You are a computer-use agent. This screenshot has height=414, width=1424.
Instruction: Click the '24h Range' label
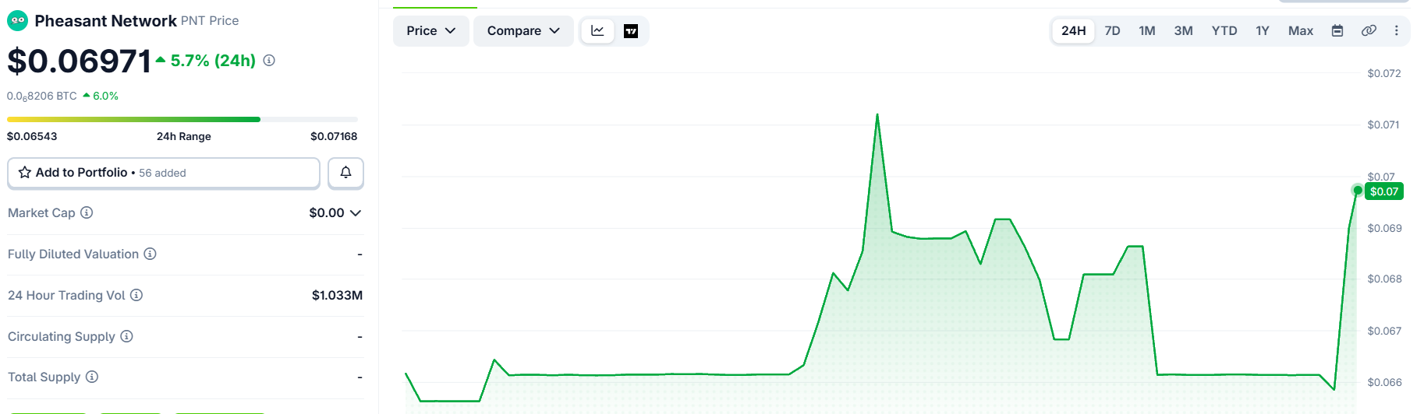point(184,136)
